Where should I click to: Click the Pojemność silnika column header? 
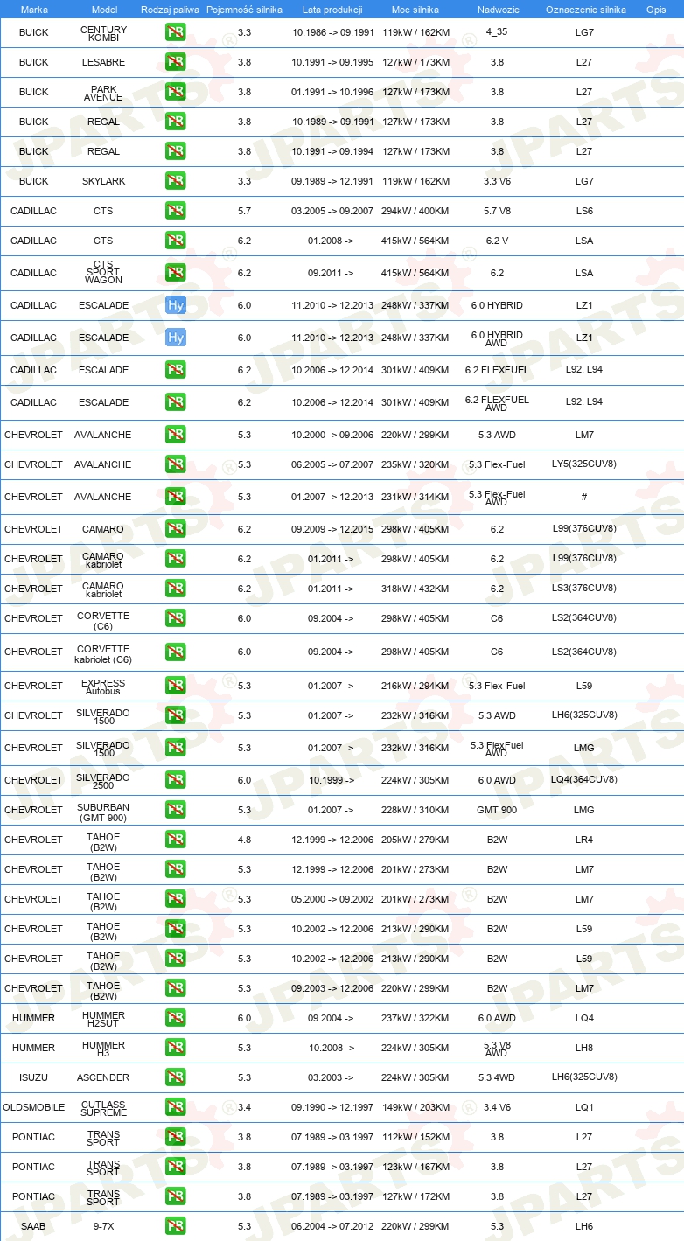pyautogui.click(x=245, y=9)
